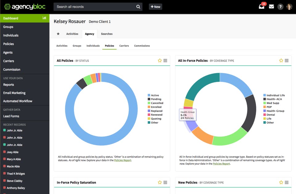Image resolution: width=296 pixels, height=194 pixels.
Task: Click the search magnifier icon
Action: pyautogui.click(x=138, y=7)
